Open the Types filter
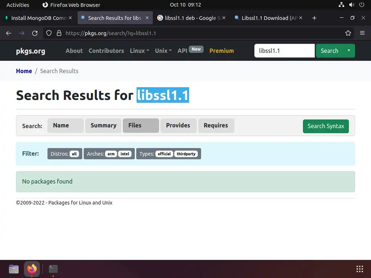This screenshot has width=371, height=278. (168, 153)
